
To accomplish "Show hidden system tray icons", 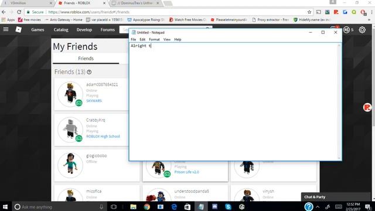I will coord(318,207).
